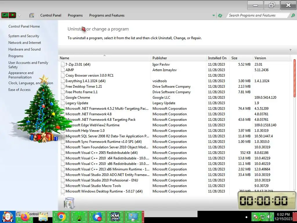297x223 pixels.
Task: Open Control Panel Home link
Action: (x=24, y=26)
